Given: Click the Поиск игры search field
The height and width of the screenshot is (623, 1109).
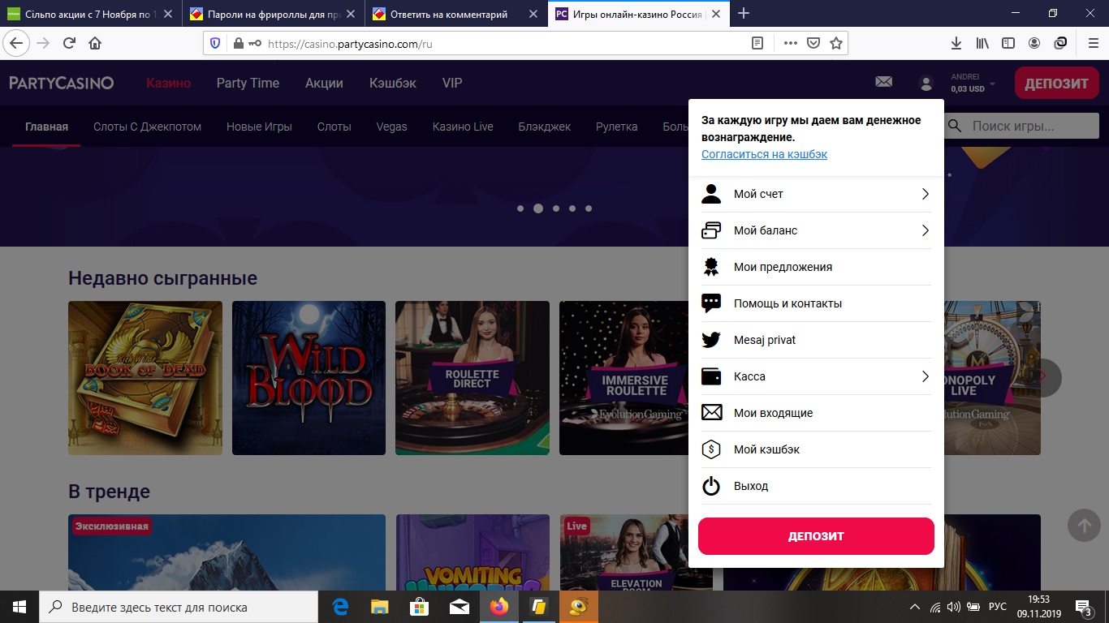Looking at the screenshot, I should click(1021, 126).
